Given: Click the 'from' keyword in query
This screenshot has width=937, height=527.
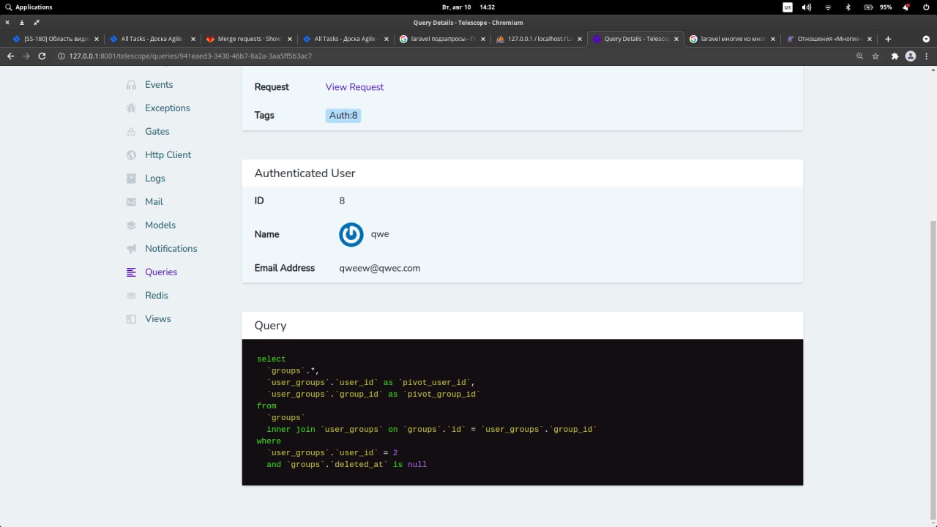Looking at the screenshot, I should coord(266,406).
